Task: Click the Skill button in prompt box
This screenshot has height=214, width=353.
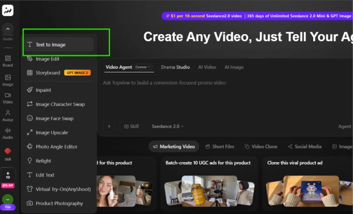Action: coord(131,126)
